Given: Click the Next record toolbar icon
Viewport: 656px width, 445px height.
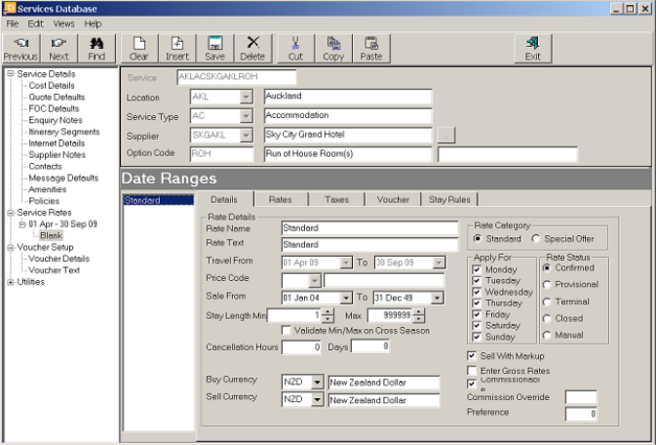Looking at the screenshot, I should (x=58, y=48).
